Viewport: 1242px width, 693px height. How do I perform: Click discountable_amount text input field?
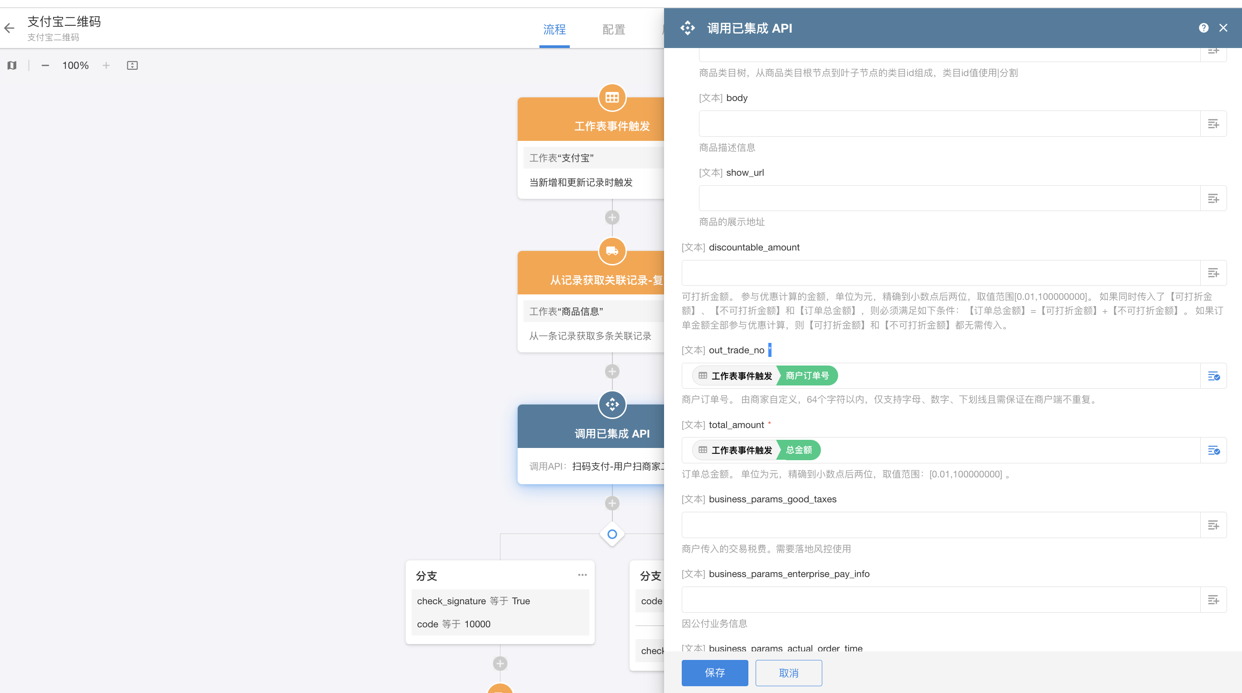(940, 273)
